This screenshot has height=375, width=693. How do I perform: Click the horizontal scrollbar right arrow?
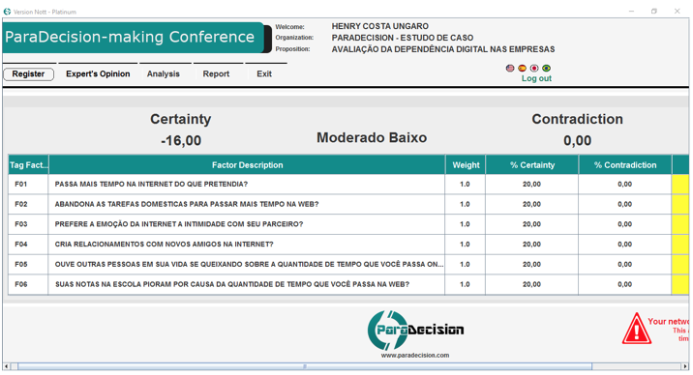point(685,366)
